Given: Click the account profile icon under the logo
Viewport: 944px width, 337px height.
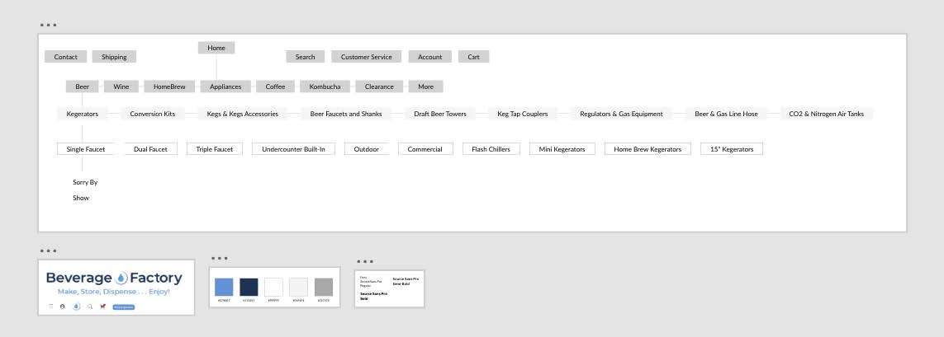Looking at the screenshot, I should 62,307.
